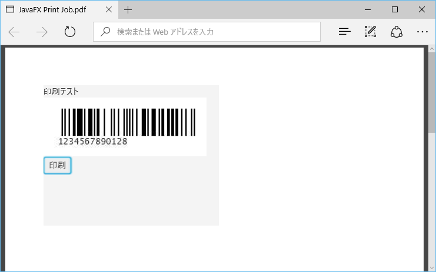Go forward with the forward arrow

42,32
